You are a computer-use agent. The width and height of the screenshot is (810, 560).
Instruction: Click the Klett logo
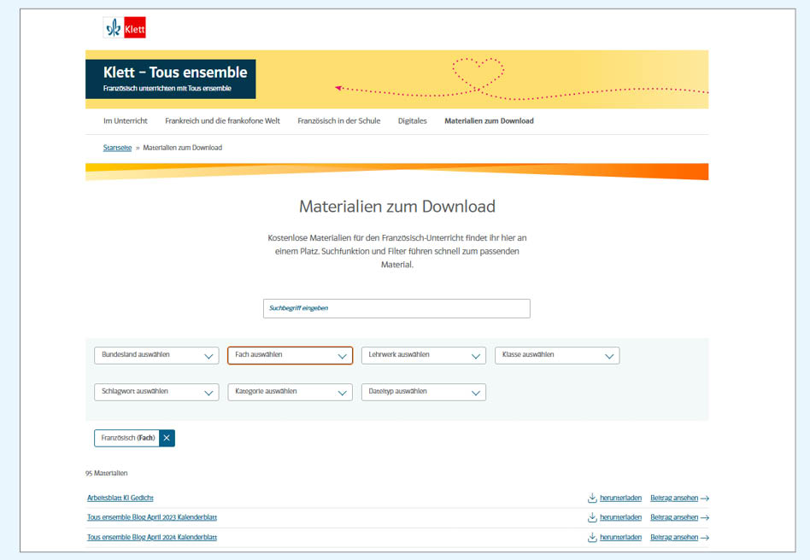[125, 28]
